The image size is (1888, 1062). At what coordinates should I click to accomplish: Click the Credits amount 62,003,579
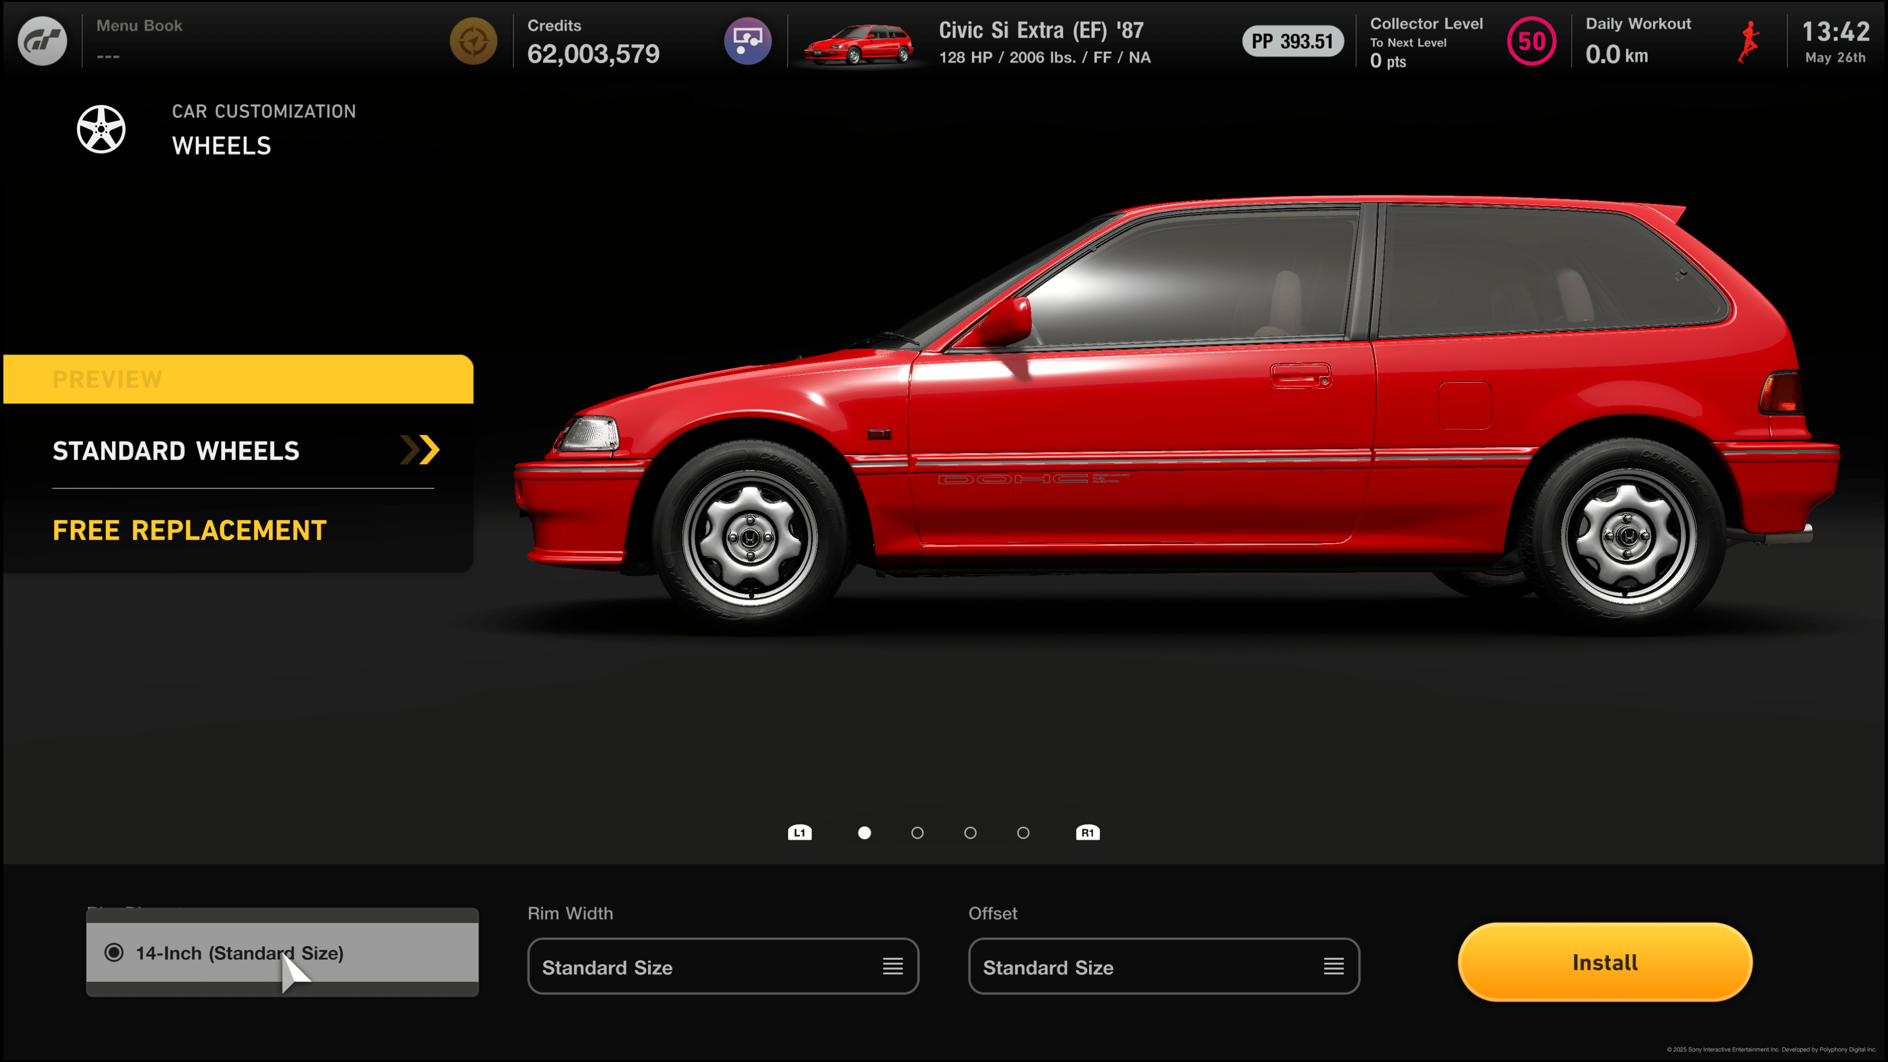(593, 54)
